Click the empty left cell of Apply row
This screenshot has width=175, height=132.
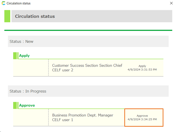coord(31,68)
